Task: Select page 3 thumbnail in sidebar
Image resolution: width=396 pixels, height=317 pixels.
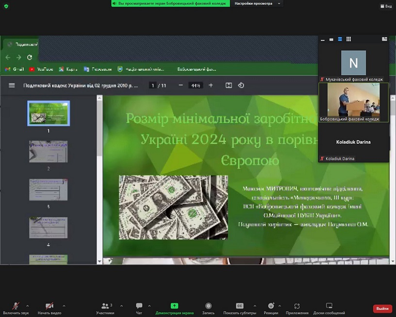Action: (49, 190)
